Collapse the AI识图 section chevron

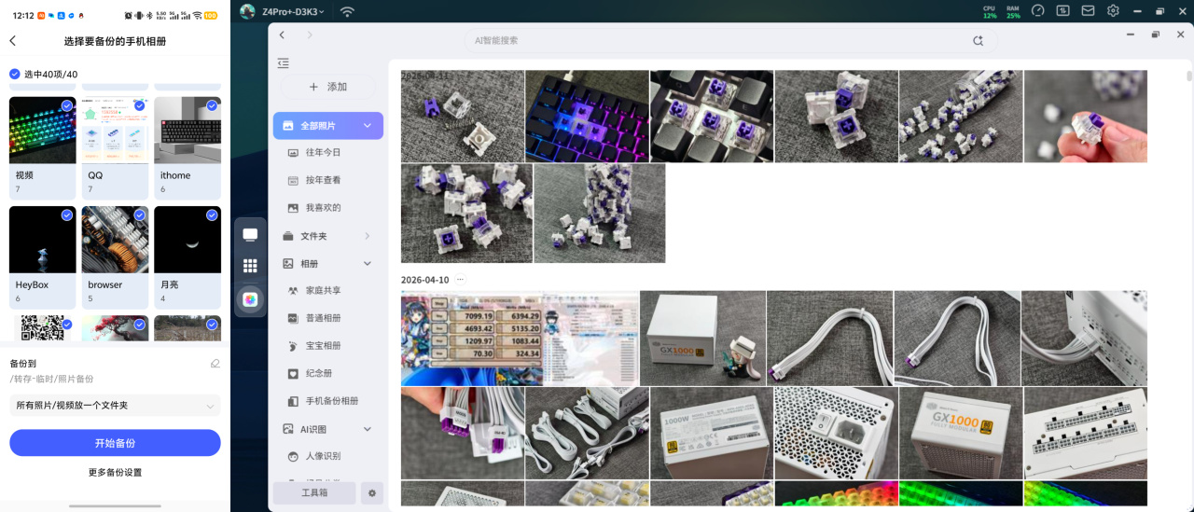click(x=368, y=429)
